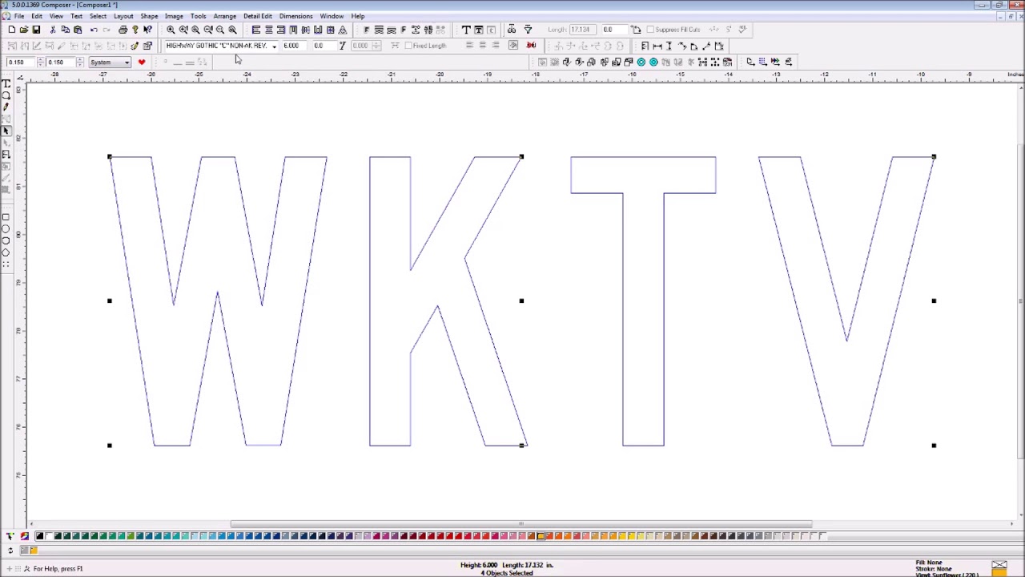Open the Image menu
Viewport: 1025px width, 577px height.
click(174, 16)
